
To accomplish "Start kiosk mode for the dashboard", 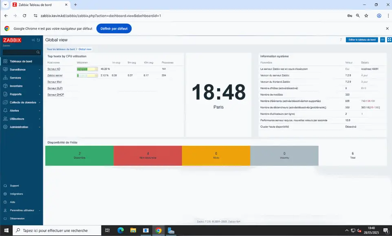I will 389,40.
